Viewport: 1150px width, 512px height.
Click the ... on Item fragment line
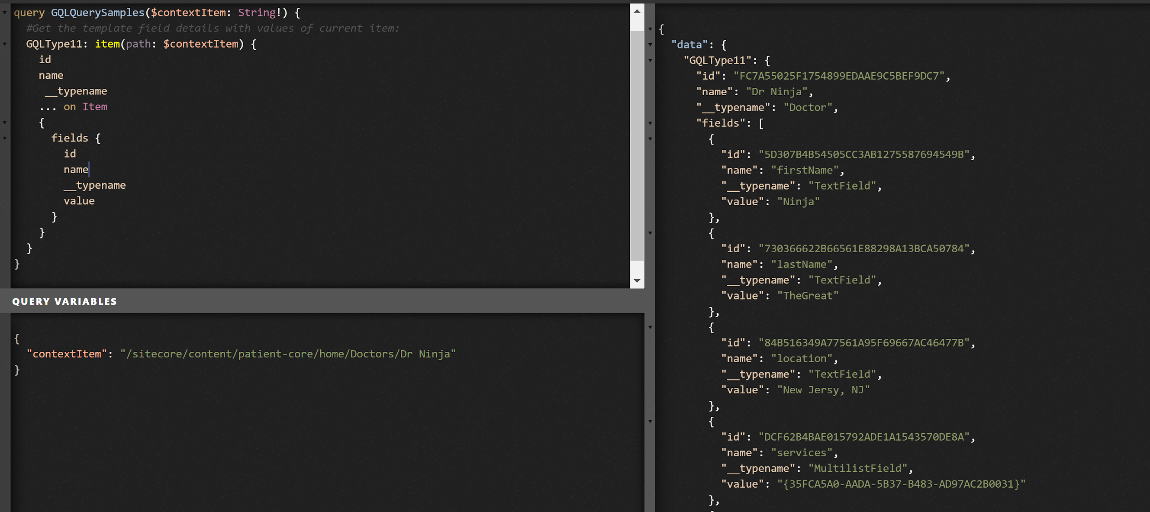[73, 107]
